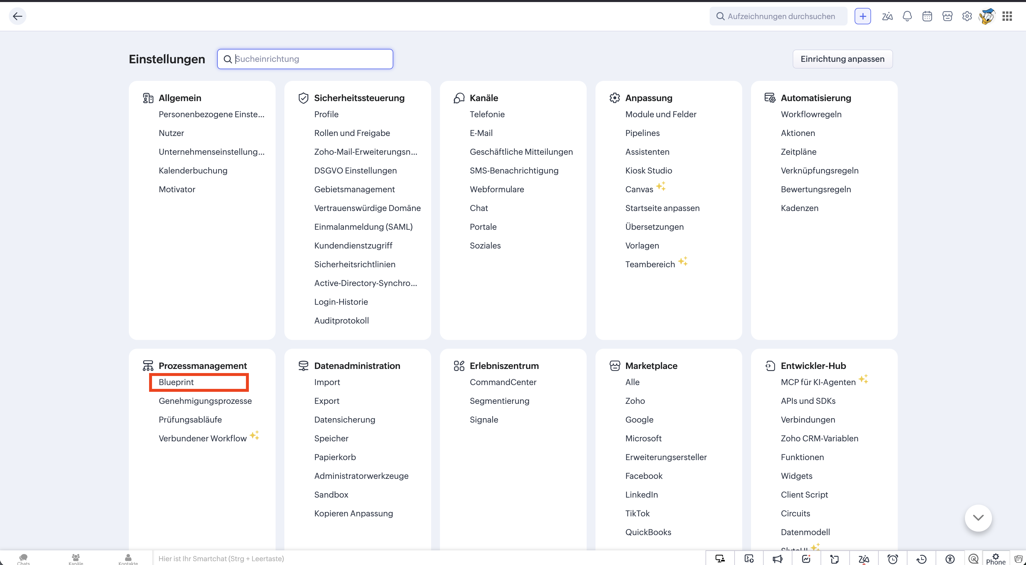The height and width of the screenshot is (565, 1026).
Task: Open the marketplace store icon in top bar
Action: (x=948, y=16)
